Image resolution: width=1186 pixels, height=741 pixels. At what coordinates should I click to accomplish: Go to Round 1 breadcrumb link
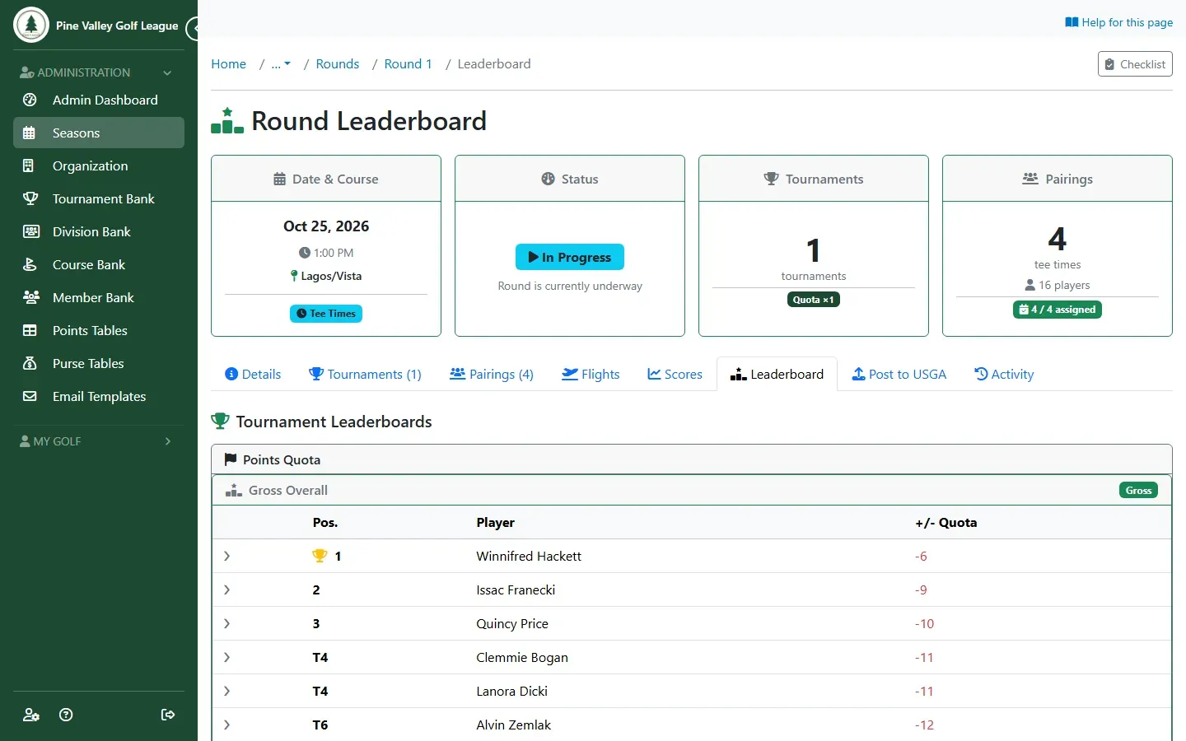click(409, 64)
